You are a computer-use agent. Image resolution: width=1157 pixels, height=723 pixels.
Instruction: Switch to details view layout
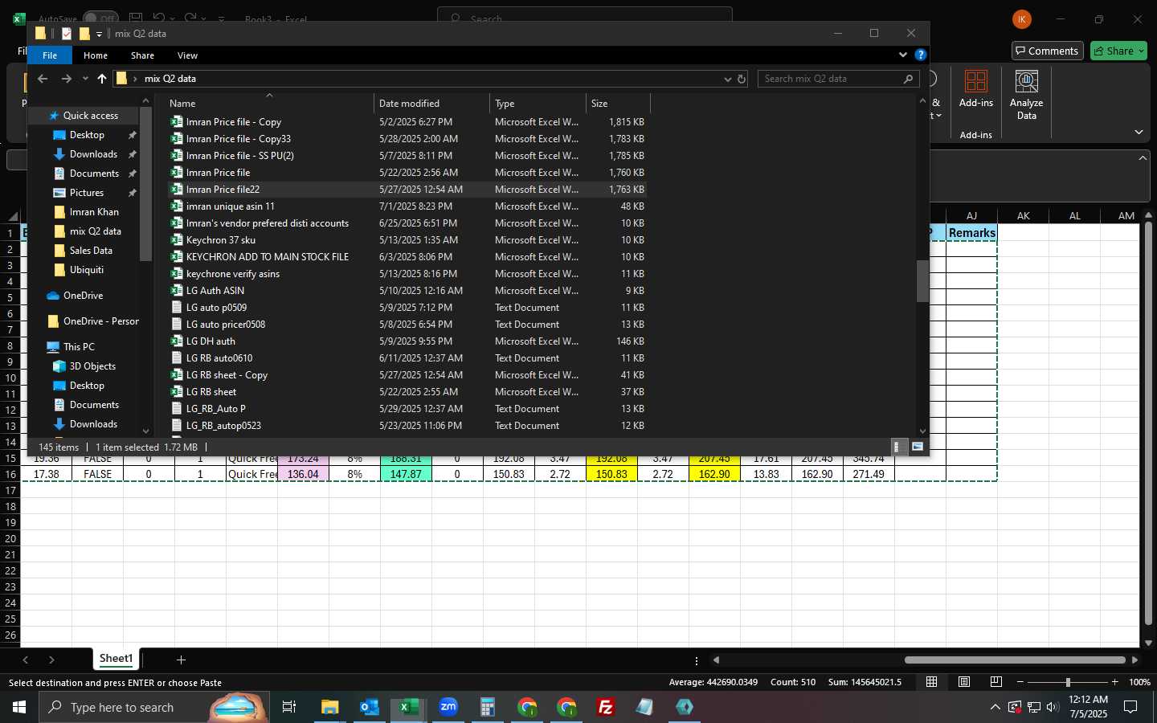pyautogui.click(x=899, y=447)
